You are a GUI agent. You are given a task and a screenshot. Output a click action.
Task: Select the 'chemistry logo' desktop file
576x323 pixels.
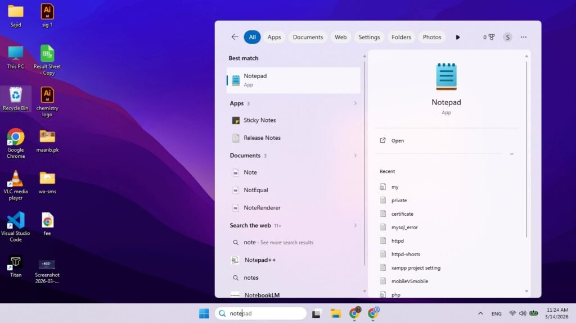(47, 102)
